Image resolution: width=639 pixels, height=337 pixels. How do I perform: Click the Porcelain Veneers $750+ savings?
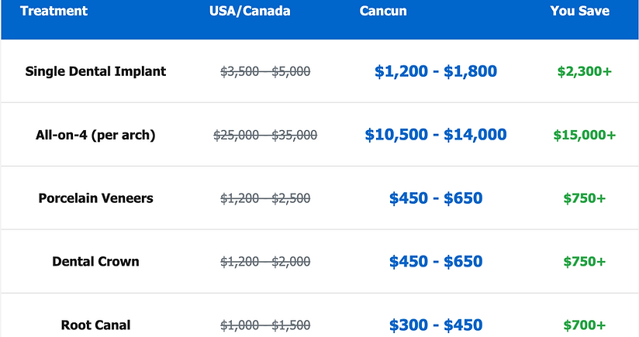pos(584,198)
